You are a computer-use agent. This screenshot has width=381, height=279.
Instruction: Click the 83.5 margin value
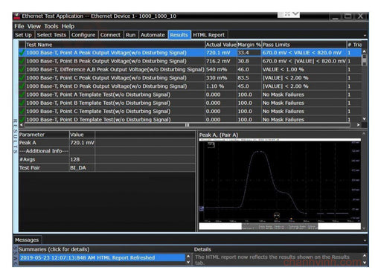[249, 77]
